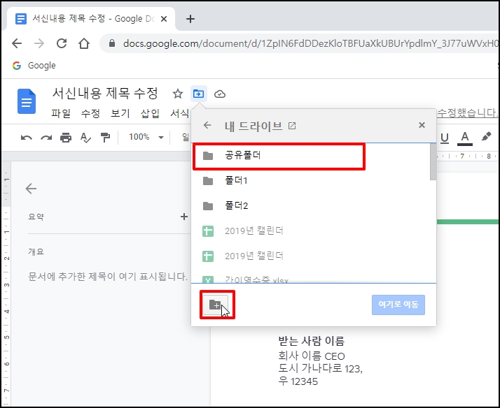Open the last edit history link
The height and width of the screenshot is (408, 500).
[x=467, y=112]
